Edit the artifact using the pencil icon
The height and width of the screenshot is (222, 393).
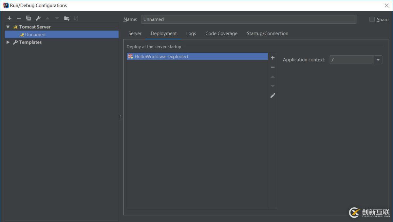(273, 95)
